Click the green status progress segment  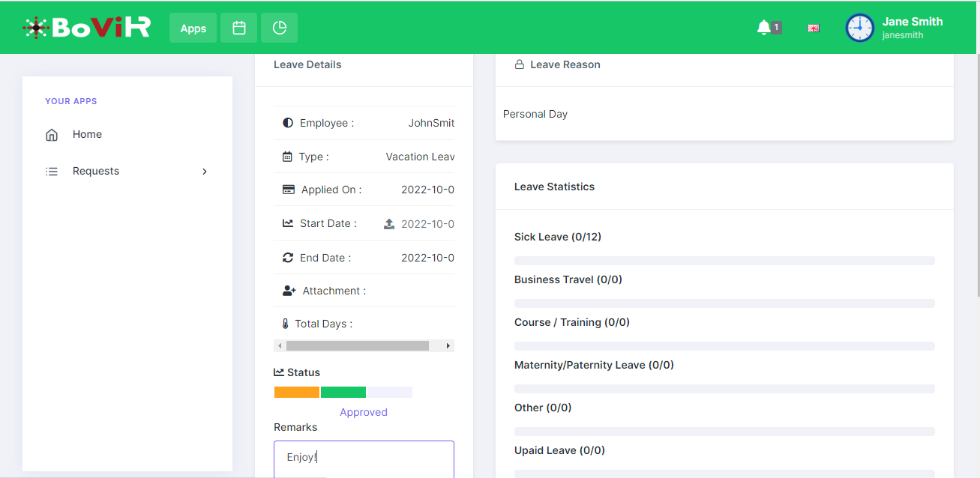(x=343, y=393)
